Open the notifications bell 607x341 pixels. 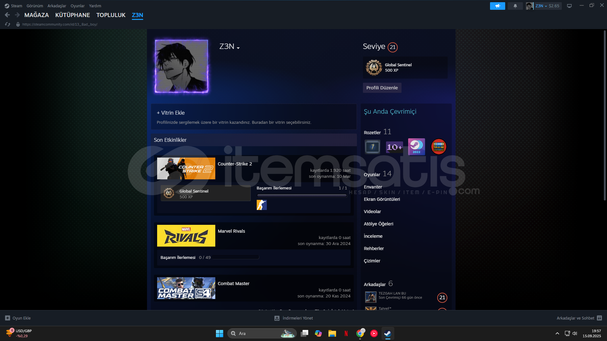coord(515,6)
